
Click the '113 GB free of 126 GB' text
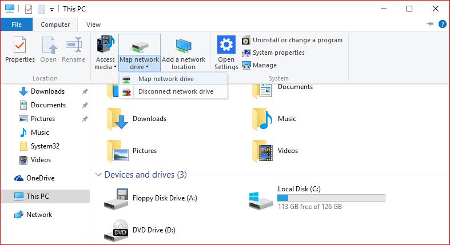(310, 207)
